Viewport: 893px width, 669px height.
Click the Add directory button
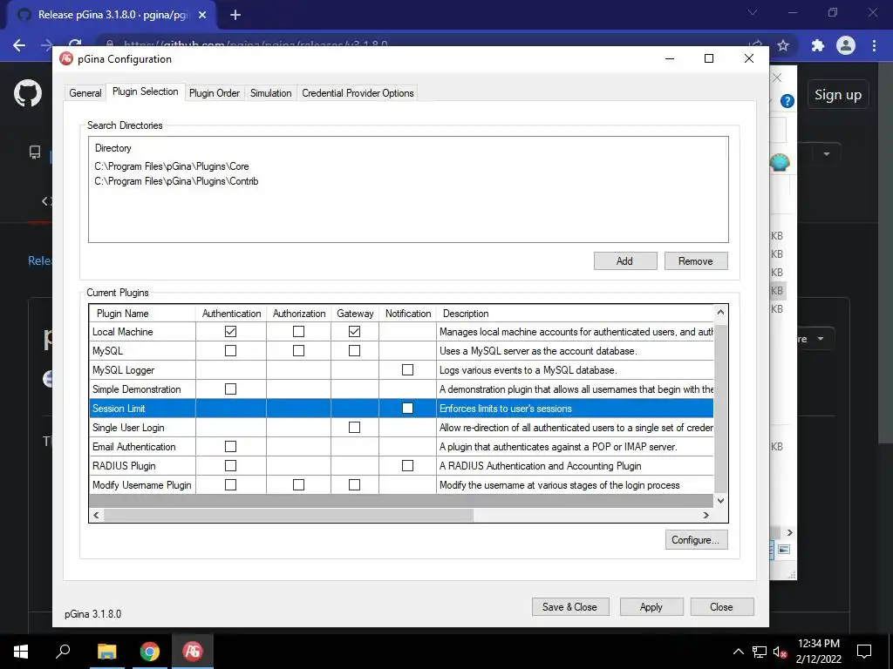[x=624, y=261]
